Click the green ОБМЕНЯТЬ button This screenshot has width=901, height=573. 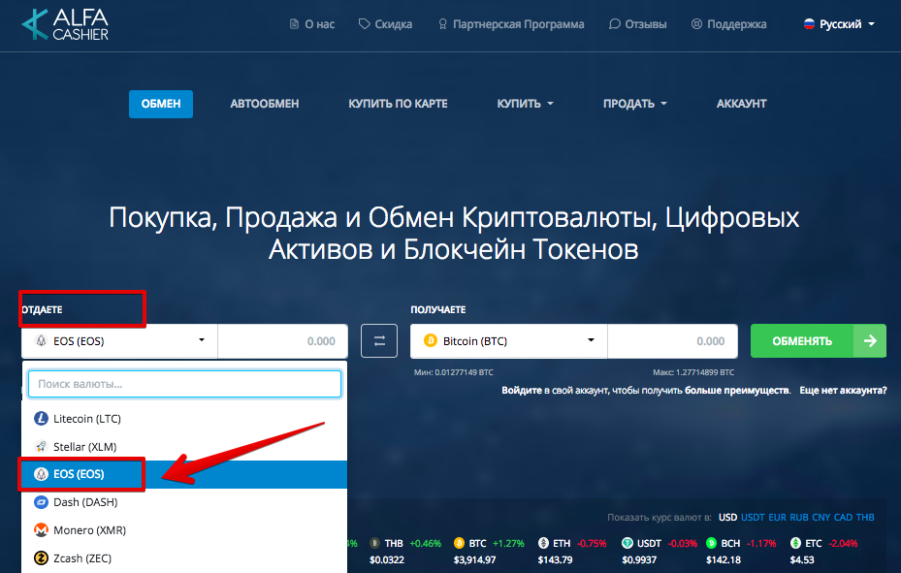(x=819, y=341)
